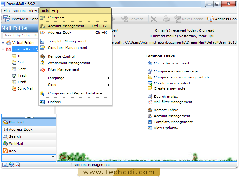Screen dimensions: 239x177
Task: Expand the Skins submenu
Action: coord(109,85)
